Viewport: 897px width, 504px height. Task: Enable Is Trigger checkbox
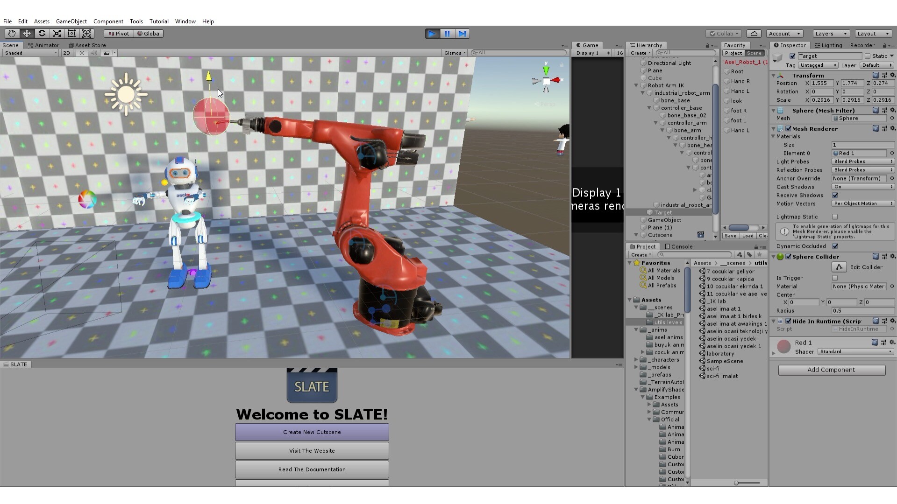[835, 278]
